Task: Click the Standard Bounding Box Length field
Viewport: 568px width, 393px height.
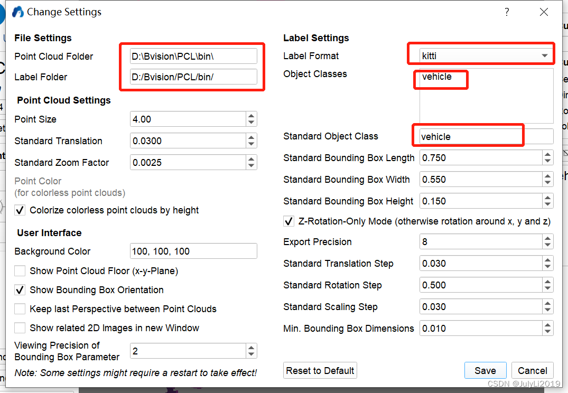Action: pyautogui.click(x=481, y=158)
